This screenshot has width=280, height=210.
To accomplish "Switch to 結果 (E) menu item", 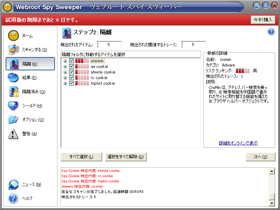I will click(29, 78).
